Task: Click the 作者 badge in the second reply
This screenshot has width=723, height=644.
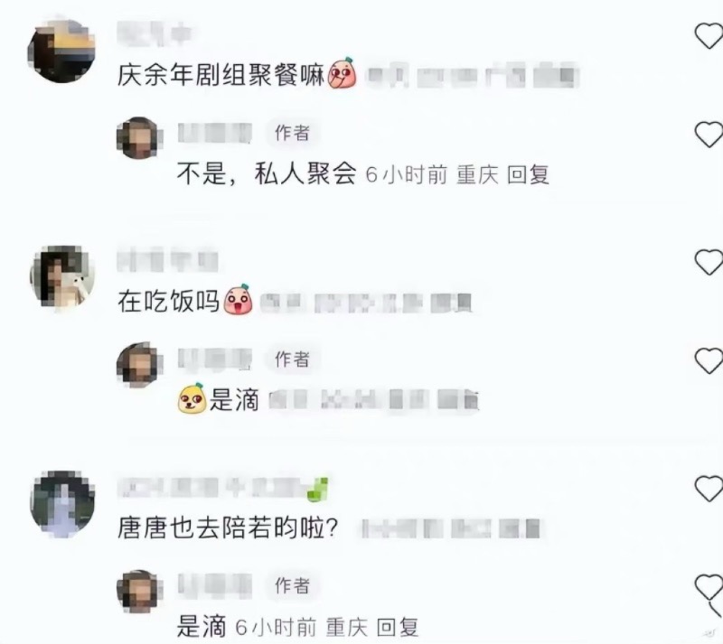Action: 292,359
